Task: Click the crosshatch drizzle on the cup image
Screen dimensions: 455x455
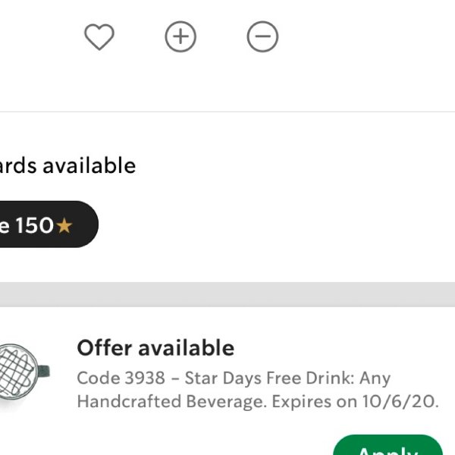Action: coord(16,372)
